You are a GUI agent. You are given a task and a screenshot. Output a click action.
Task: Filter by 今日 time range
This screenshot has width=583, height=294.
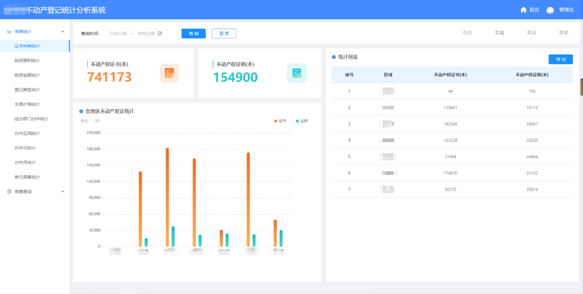click(x=467, y=33)
